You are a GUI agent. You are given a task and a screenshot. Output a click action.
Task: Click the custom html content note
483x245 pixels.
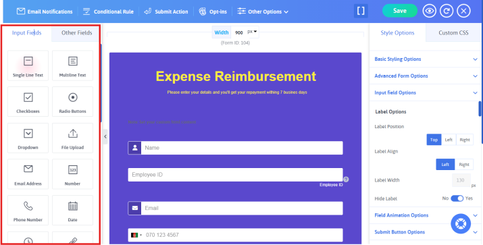(x=162, y=122)
